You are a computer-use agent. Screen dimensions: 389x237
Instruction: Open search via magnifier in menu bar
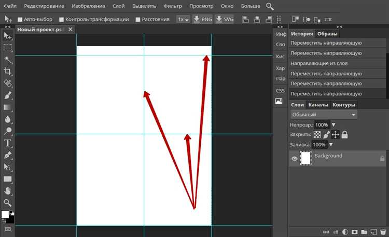[270, 6]
